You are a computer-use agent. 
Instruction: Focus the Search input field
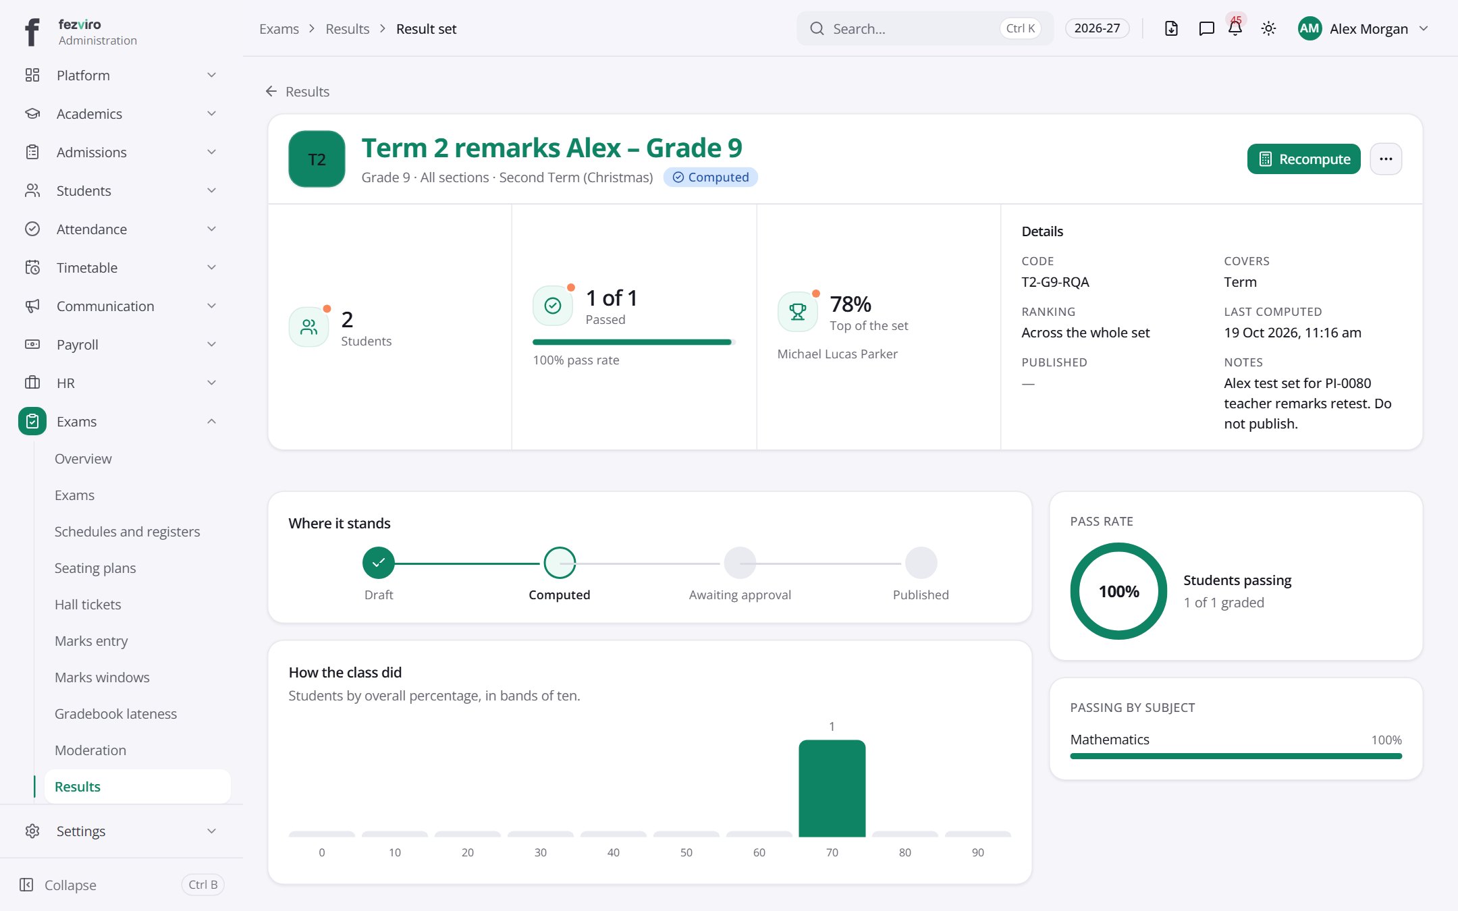tap(925, 28)
